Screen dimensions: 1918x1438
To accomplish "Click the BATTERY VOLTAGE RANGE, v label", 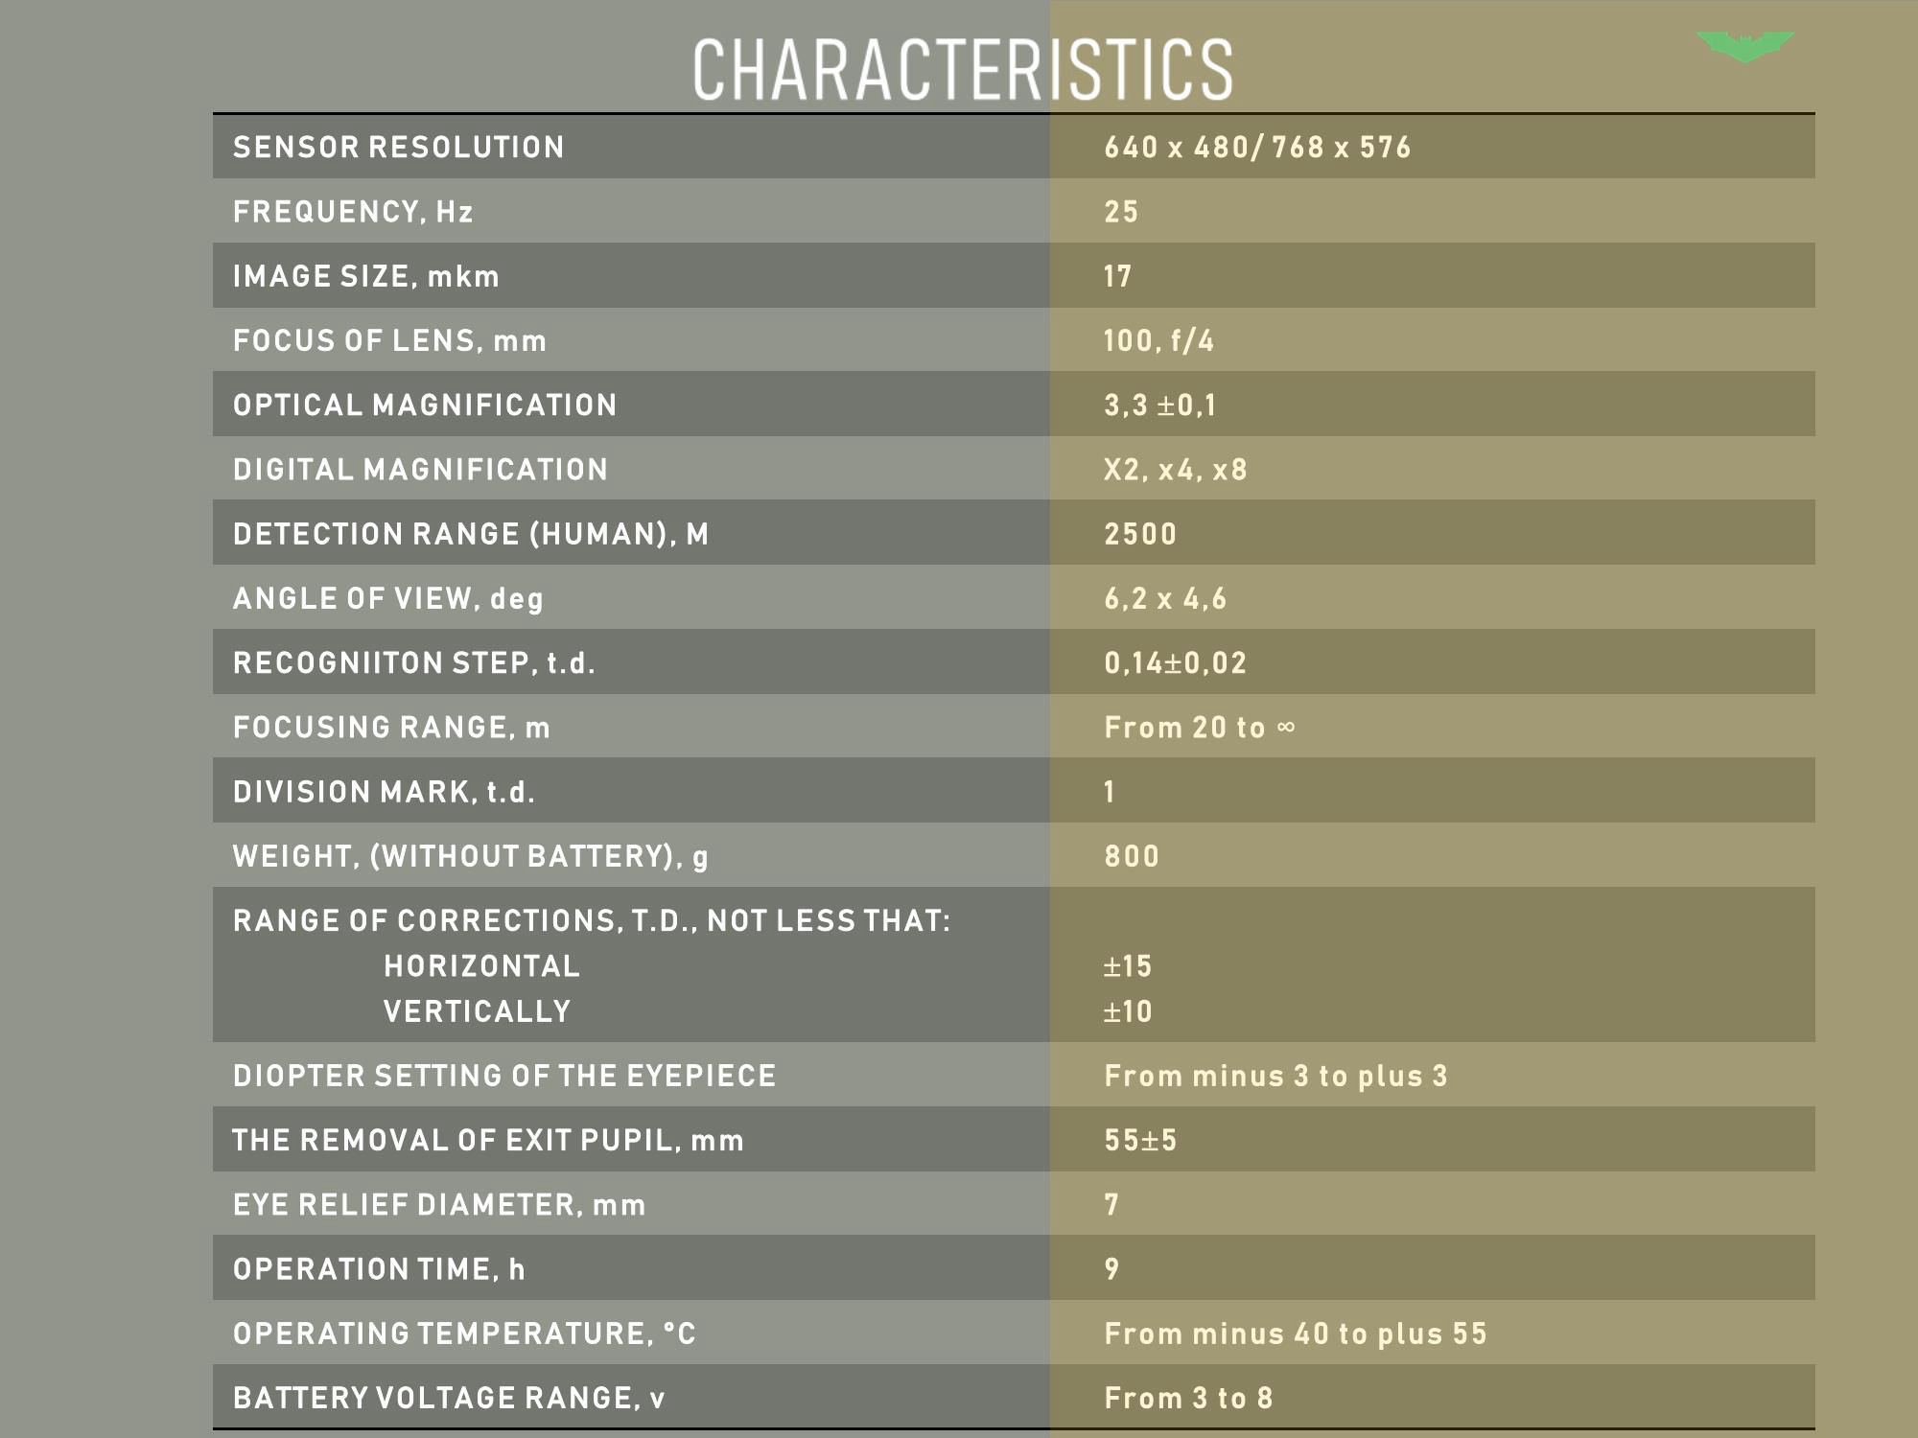I will pyautogui.click(x=449, y=1398).
